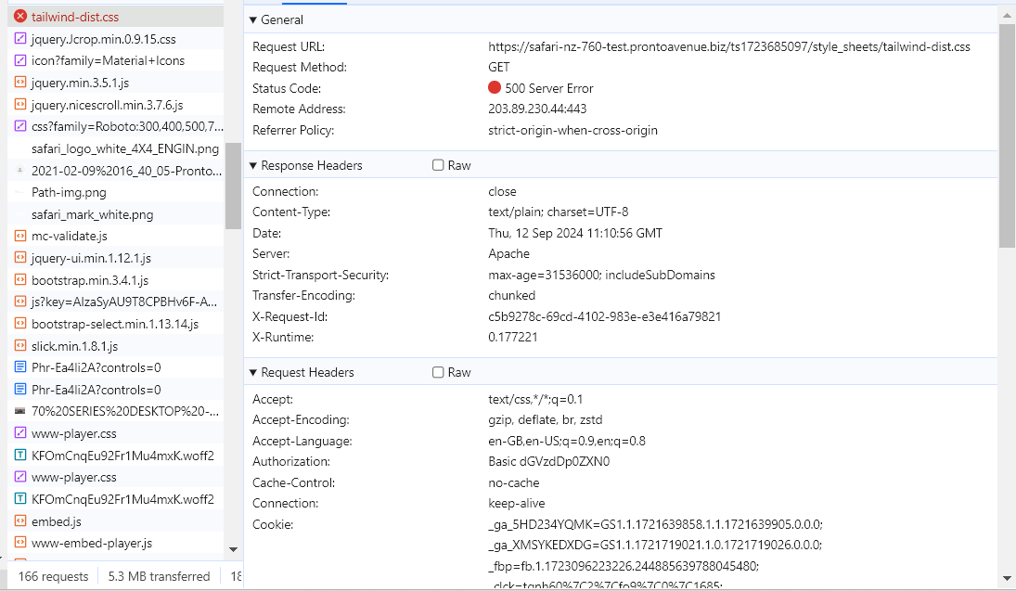Viewport: 1016px width, 591px height.
Task: Click the Transfer-Encoding chunked value
Action: pyautogui.click(x=512, y=295)
